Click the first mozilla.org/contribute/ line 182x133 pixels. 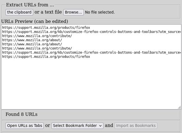click(x=37, y=36)
